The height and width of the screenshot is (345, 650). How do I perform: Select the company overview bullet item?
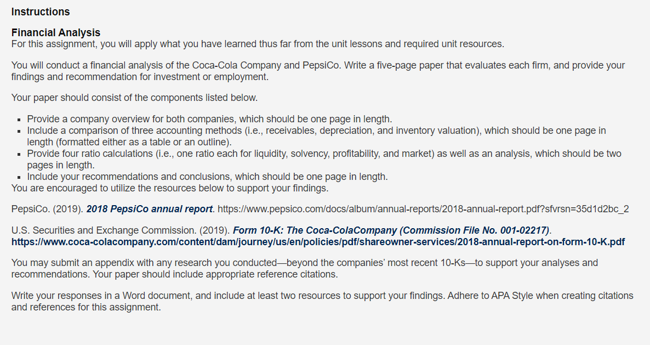point(209,120)
